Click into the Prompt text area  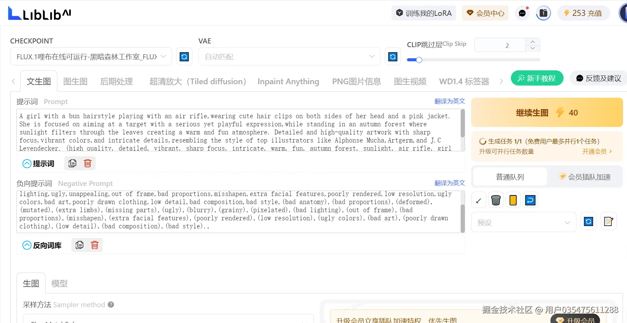[238, 130]
